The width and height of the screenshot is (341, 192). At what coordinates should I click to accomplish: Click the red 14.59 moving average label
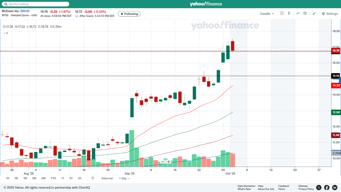coord(336,86)
